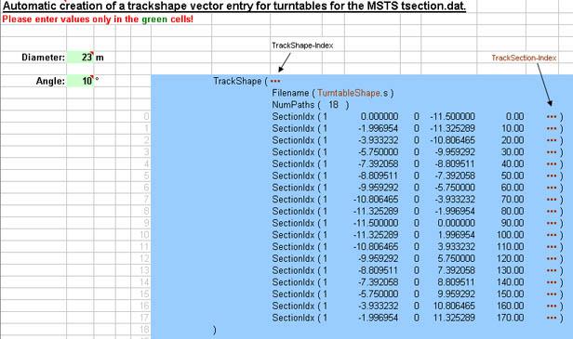Image resolution: width=573 pixels, height=339 pixels.
Task: Select the angle cell 50.00
Action: [513, 176]
